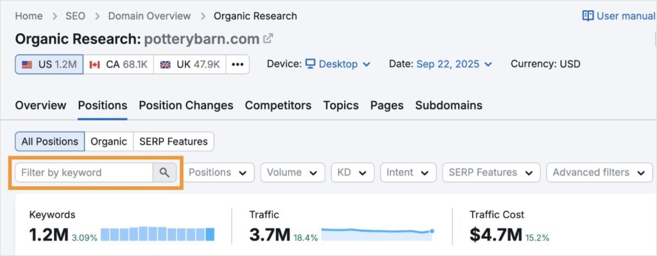Click the potterybarn.com domain title
The image size is (657, 256).
point(201,39)
